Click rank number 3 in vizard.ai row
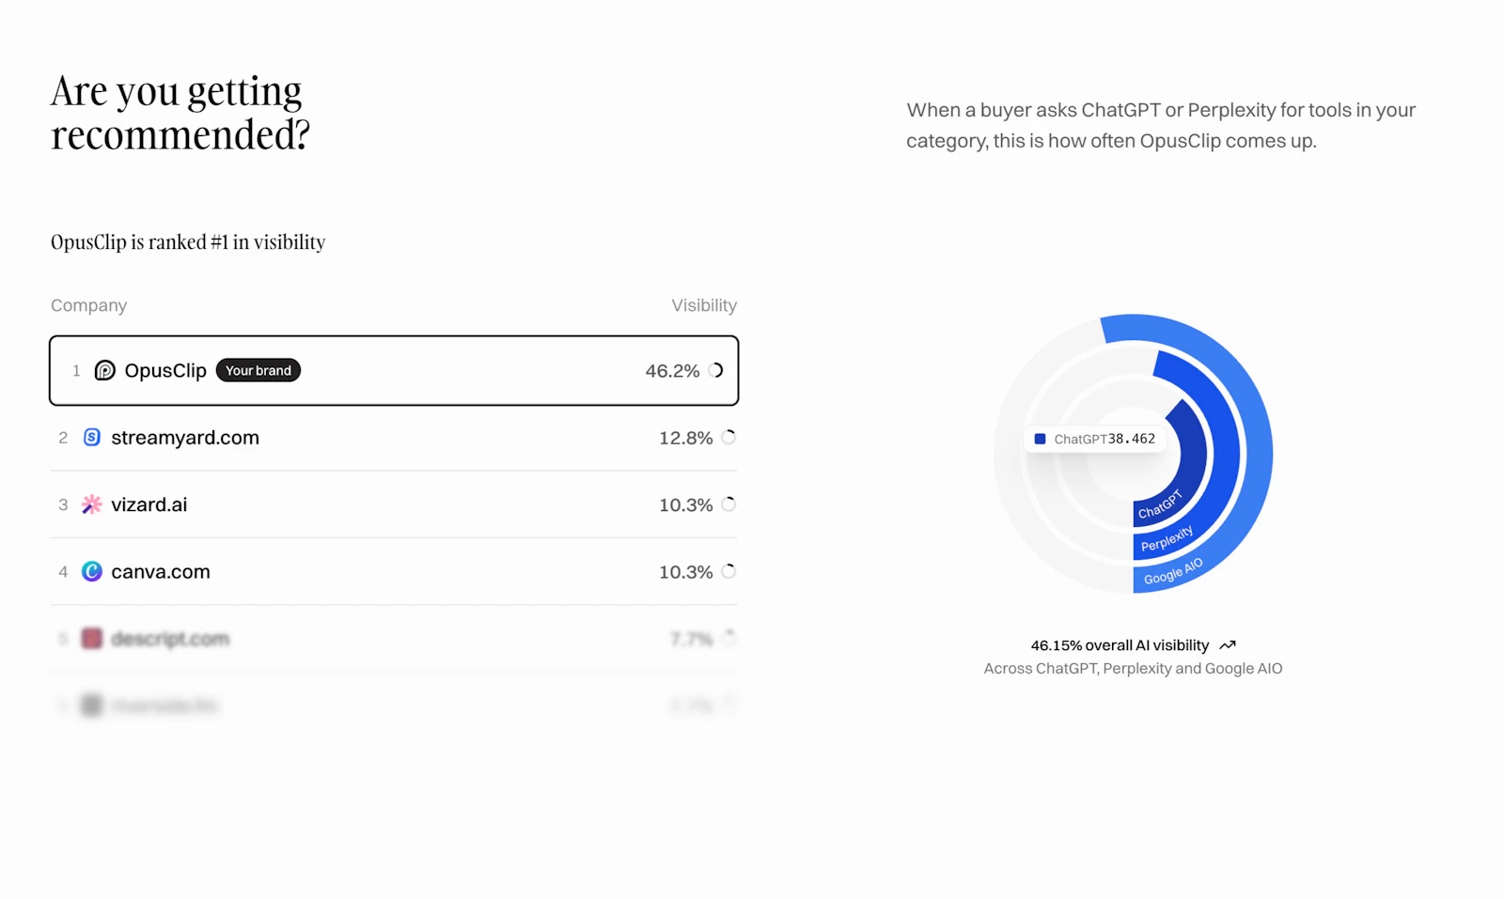 pos(63,504)
